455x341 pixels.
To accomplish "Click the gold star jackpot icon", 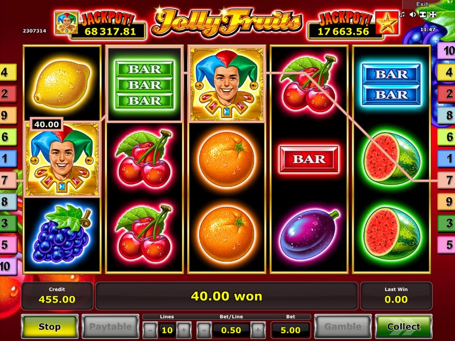I will click(x=387, y=23).
